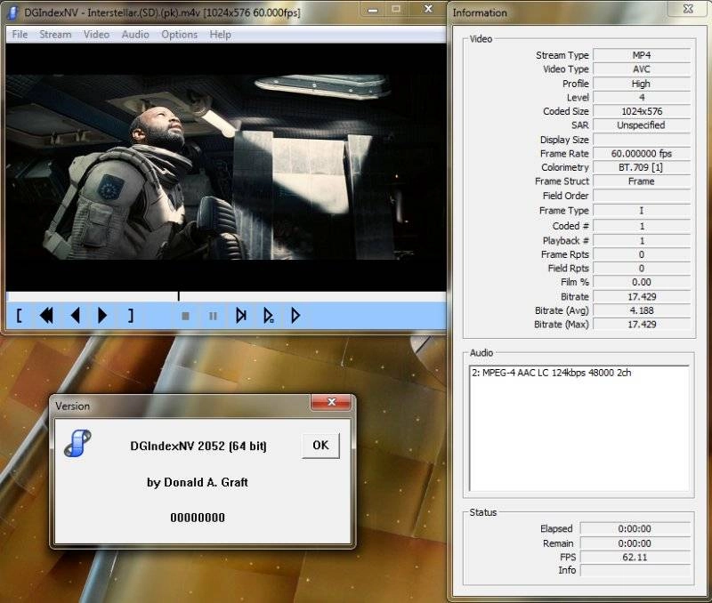The width and height of the screenshot is (712, 603).
Task: Click the DGIndexNV 2052 (64 bit) version text
Action: [198, 446]
